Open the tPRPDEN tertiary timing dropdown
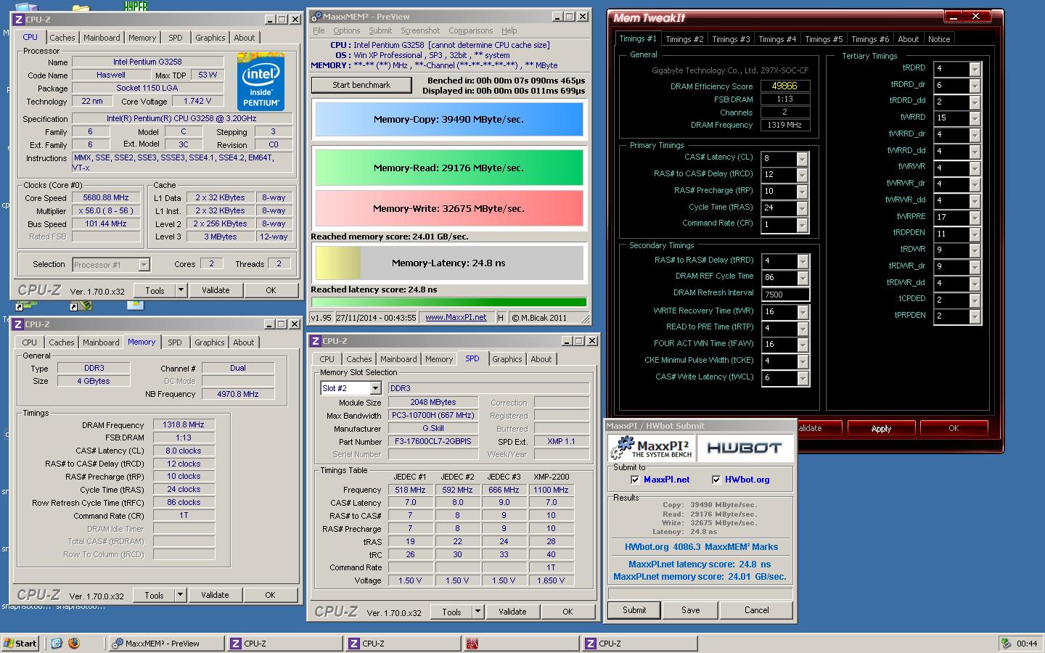This screenshot has width=1045, height=653. pos(975,316)
